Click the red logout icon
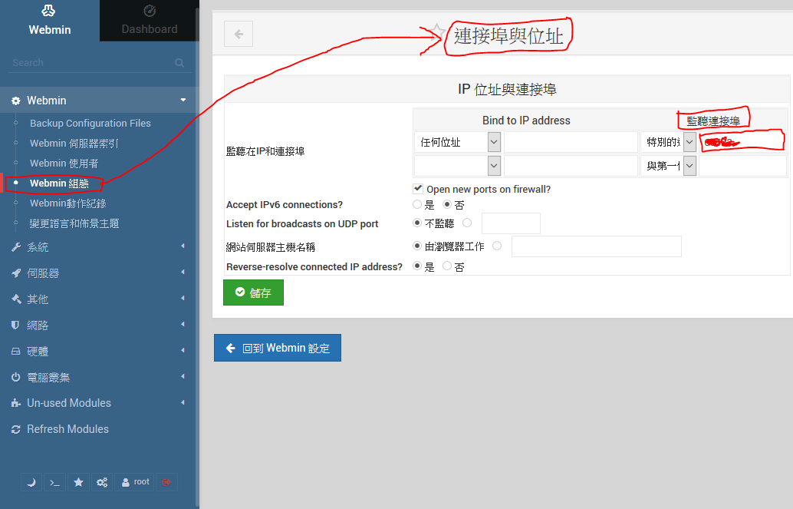 [x=166, y=482]
